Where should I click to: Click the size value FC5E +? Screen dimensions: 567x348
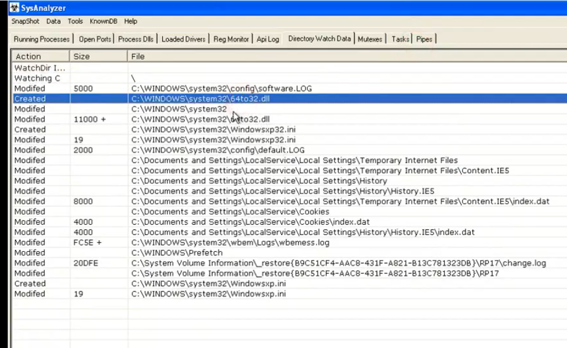(x=88, y=243)
